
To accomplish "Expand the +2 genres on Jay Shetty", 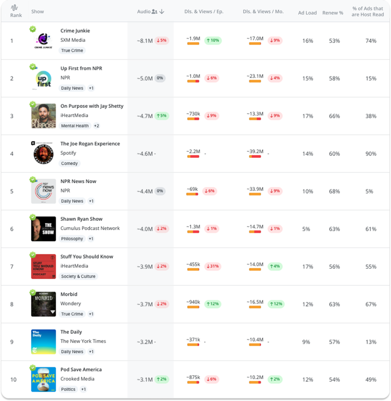I will tap(96, 126).
